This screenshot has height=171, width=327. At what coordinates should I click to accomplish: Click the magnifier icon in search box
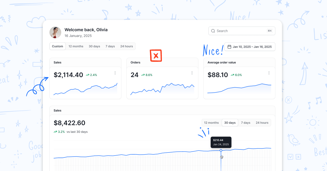pyautogui.click(x=213, y=31)
